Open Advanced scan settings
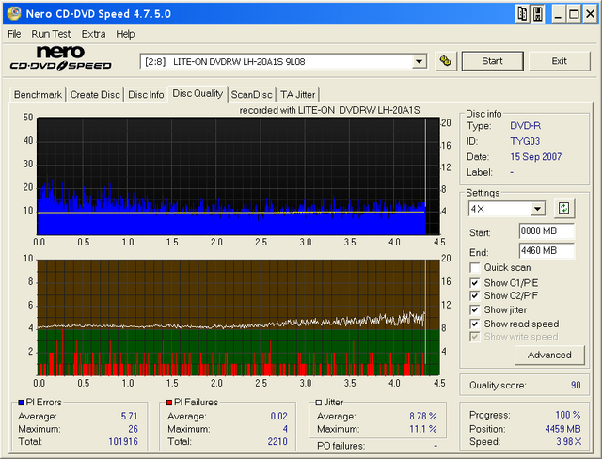 [549, 355]
